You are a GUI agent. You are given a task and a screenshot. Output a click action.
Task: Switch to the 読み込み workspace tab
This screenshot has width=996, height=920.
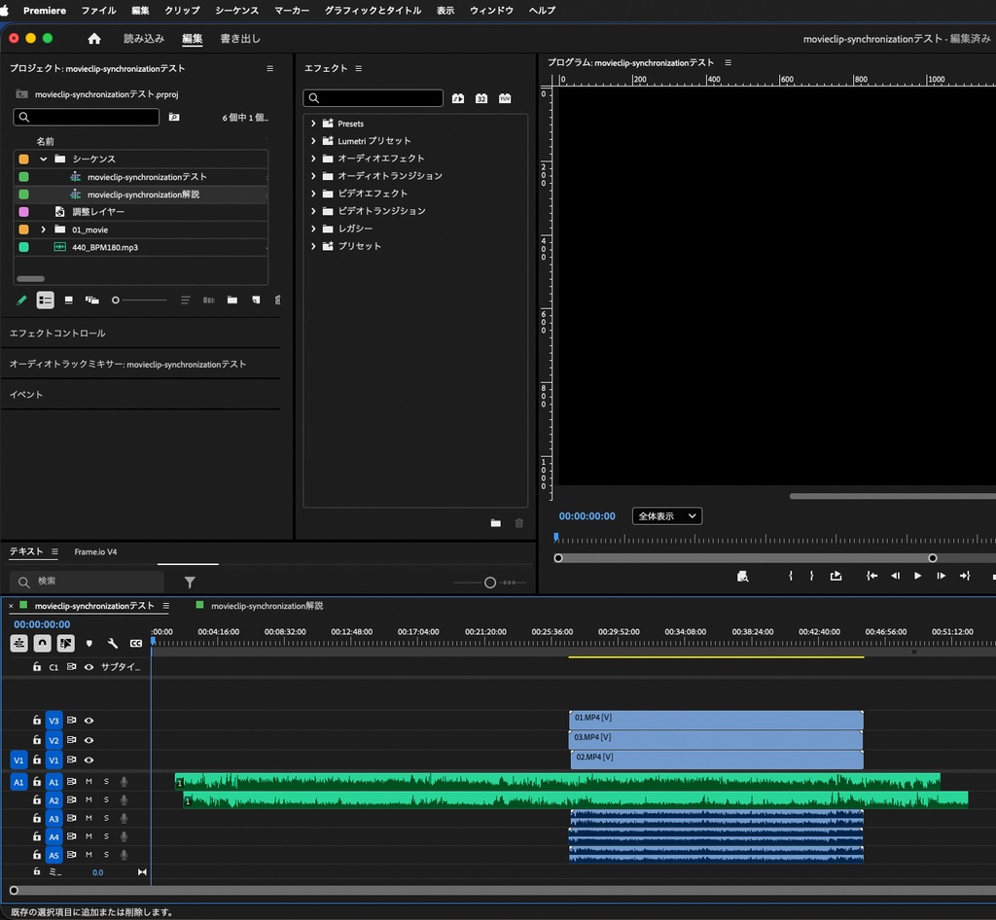144,39
